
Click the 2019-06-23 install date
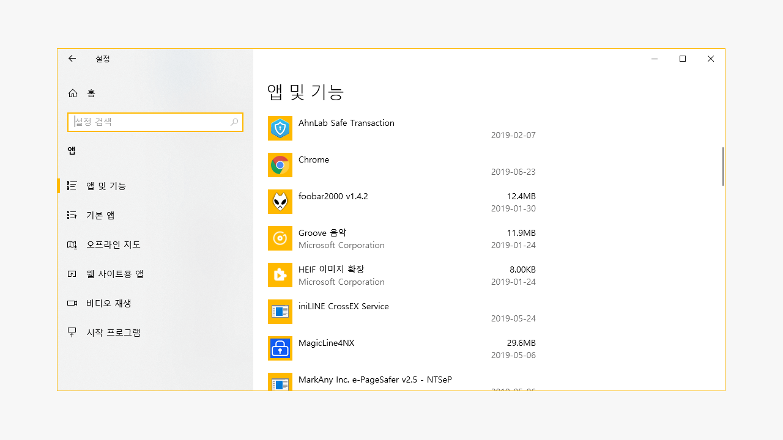tap(513, 172)
